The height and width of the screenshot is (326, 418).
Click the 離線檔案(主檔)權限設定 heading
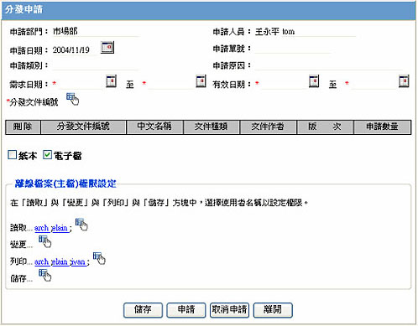[x=65, y=184]
